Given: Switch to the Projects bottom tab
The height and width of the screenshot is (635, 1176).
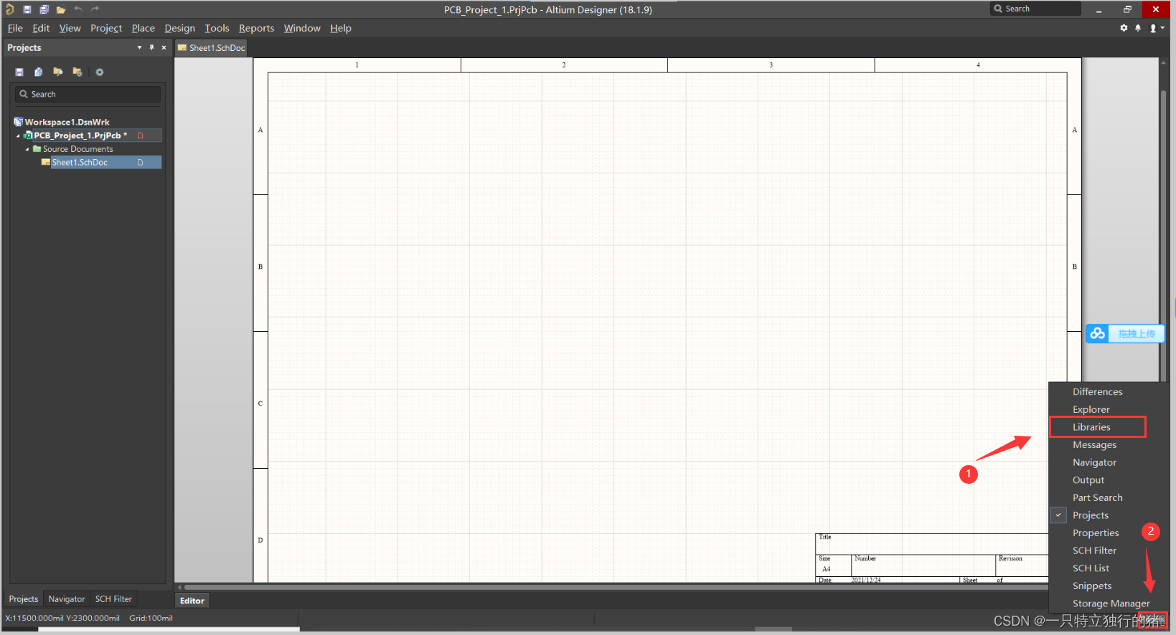Looking at the screenshot, I should tap(23, 599).
